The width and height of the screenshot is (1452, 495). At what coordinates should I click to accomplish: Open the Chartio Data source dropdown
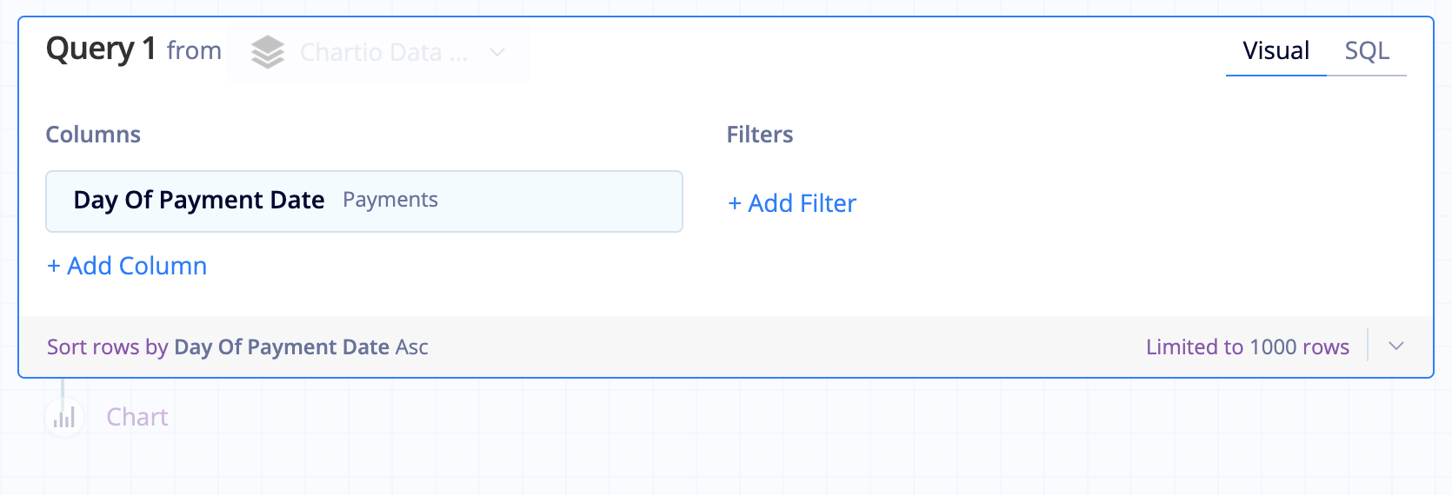[x=377, y=52]
